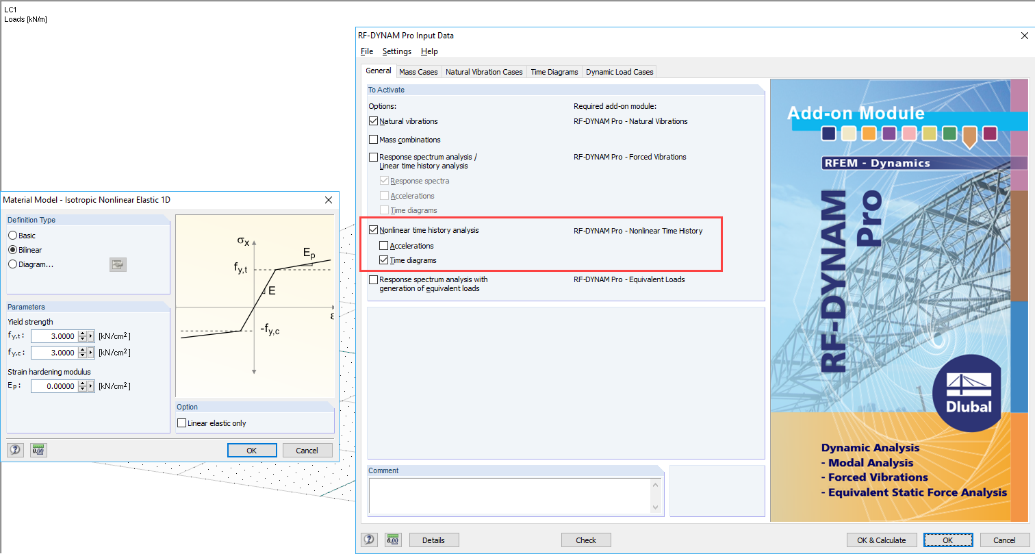
Task: Switch to the Mass Cases tab
Action: tap(418, 71)
